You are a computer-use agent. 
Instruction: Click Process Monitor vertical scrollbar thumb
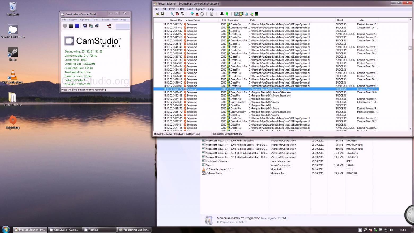point(410,48)
